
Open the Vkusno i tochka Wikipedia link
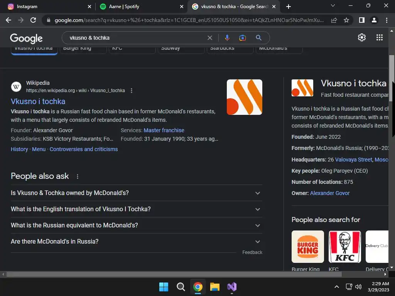click(38, 101)
